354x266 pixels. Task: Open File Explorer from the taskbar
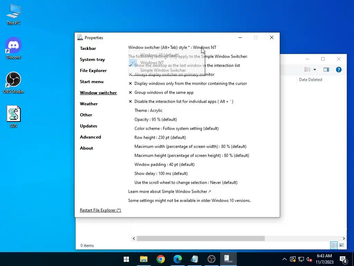tap(143, 259)
